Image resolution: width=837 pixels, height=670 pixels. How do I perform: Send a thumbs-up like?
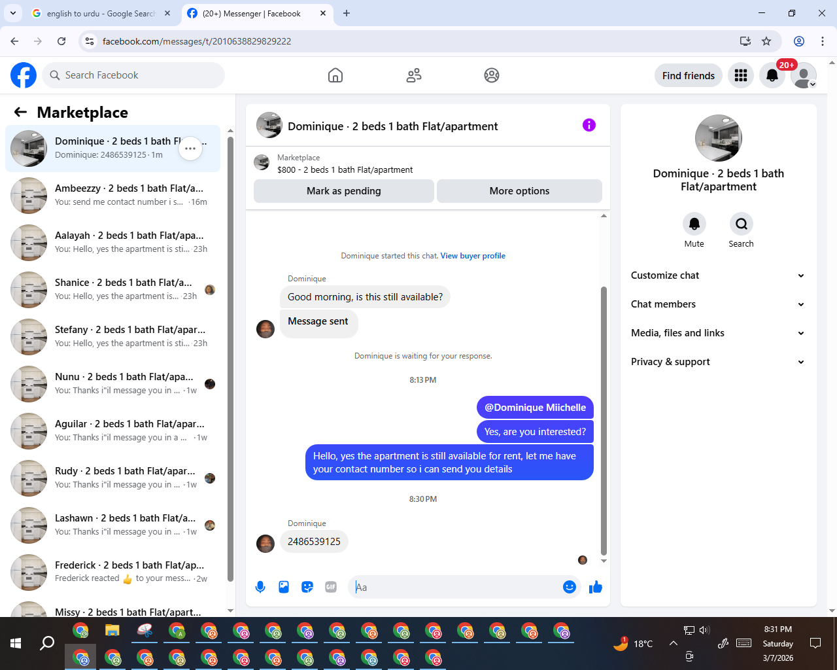pos(596,587)
